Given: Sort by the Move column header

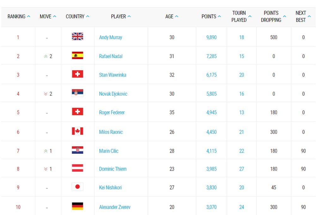Looking at the screenshot, I should pos(48,16).
